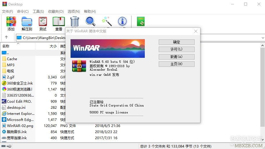The image size is (265, 149).
Task: Click the Add (添加) toolbar icon
Action: tap(11, 21)
